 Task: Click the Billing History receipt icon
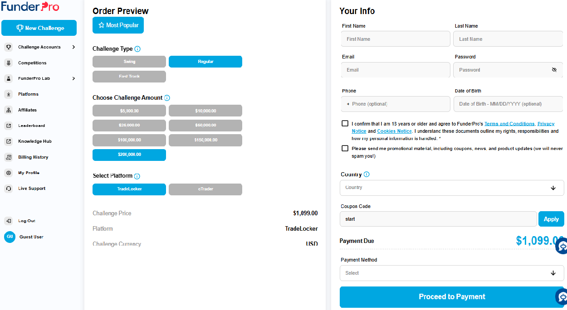[x=8, y=157]
